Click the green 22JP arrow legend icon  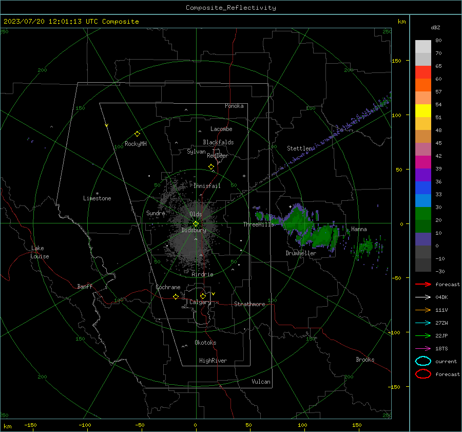[423, 335]
